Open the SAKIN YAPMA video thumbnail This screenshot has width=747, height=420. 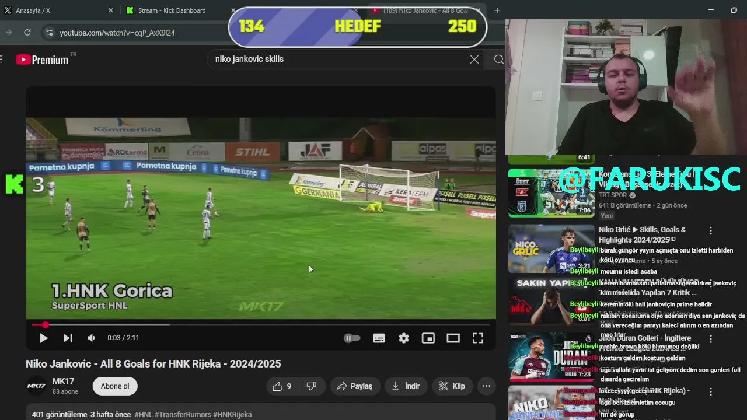[x=551, y=301]
